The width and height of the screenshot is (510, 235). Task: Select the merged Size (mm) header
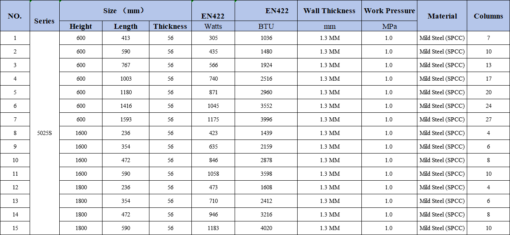pos(125,11)
